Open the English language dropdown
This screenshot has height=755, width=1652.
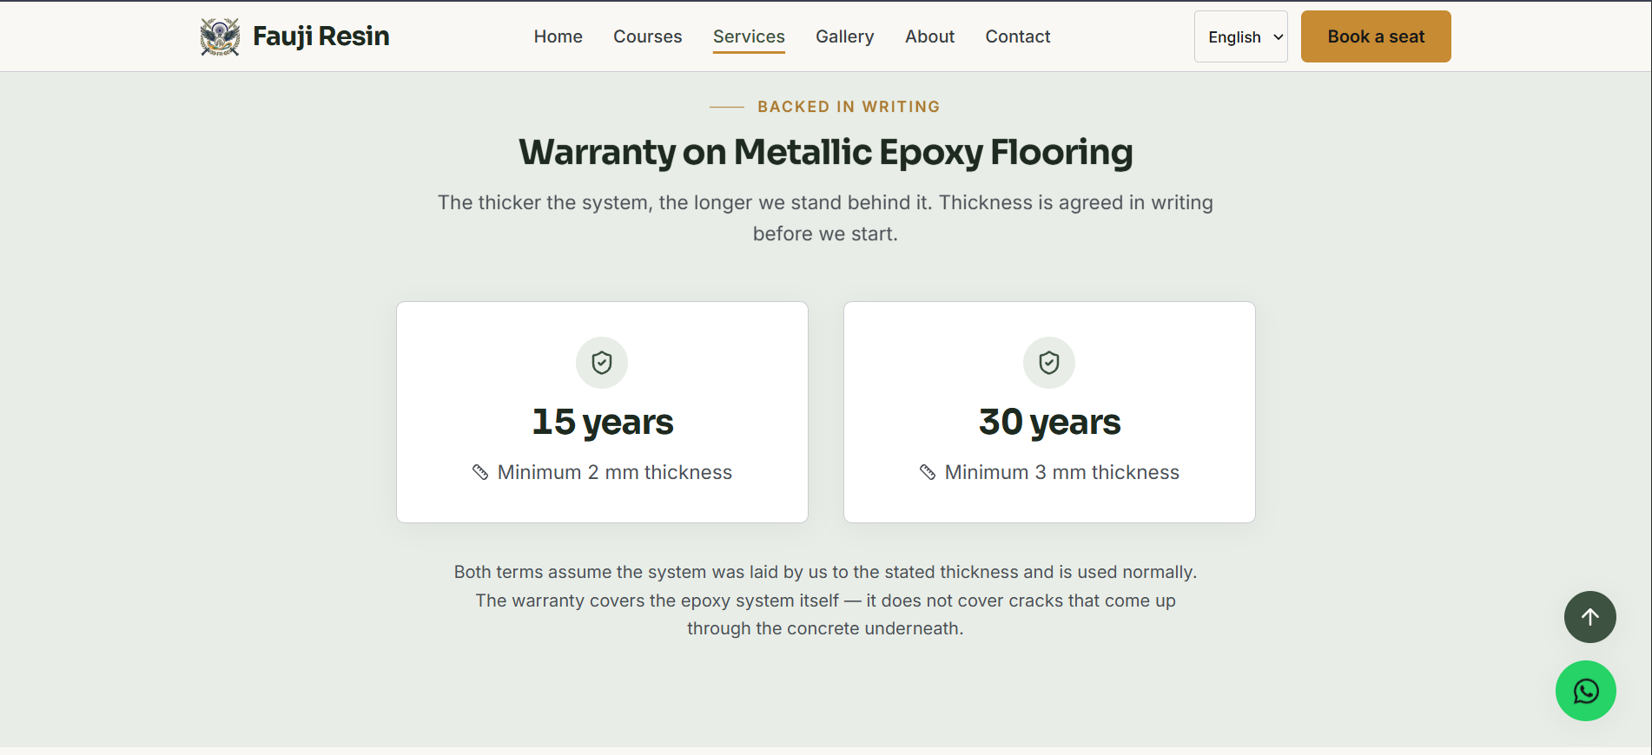click(x=1240, y=36)
